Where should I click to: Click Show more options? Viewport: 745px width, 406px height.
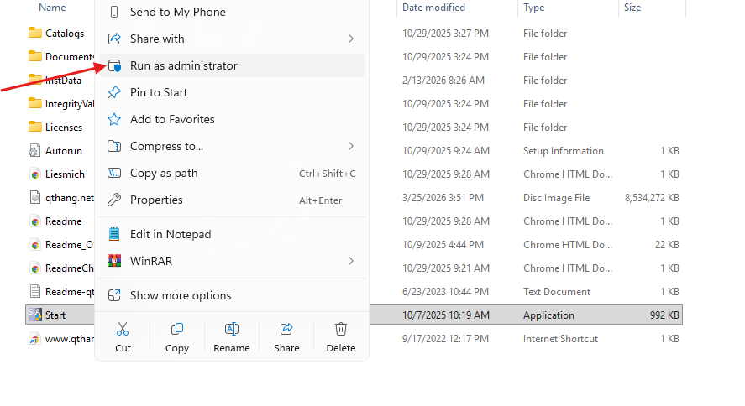(180, 295)
